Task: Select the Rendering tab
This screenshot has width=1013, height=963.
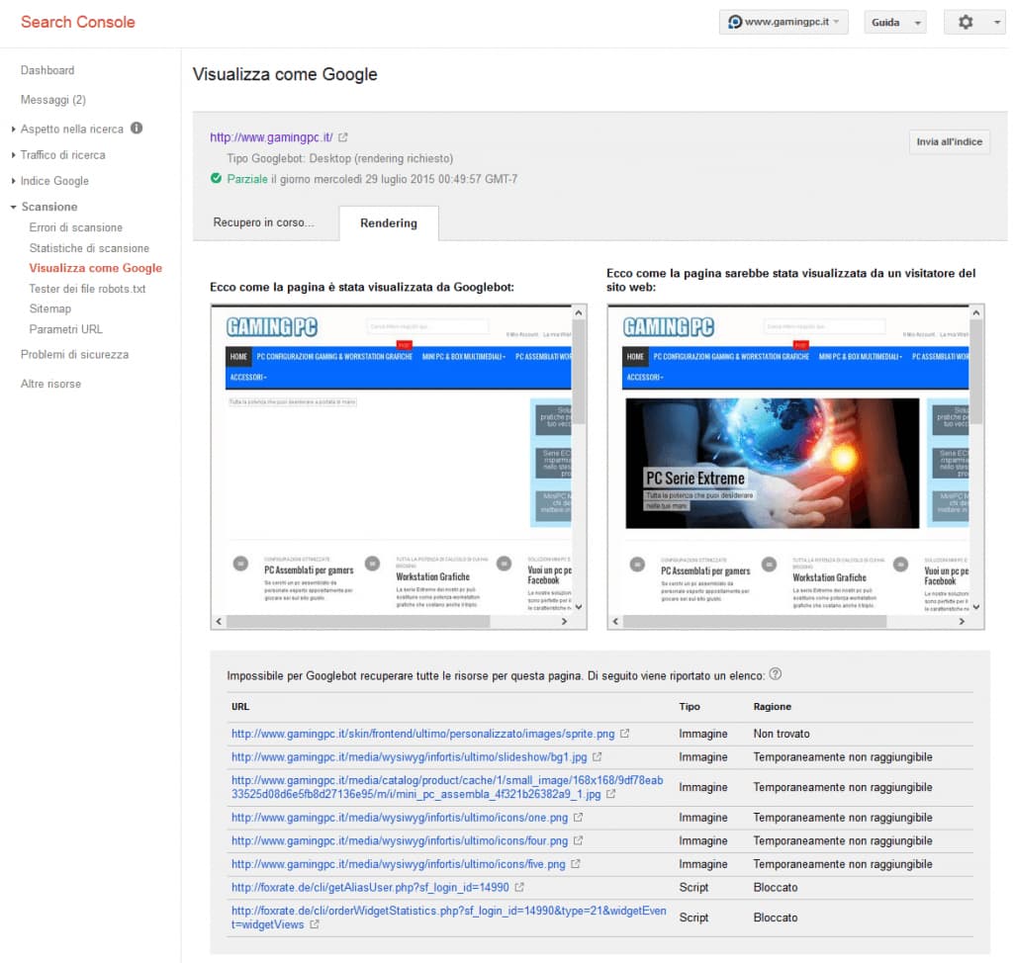Action: [x=388, y=223]
